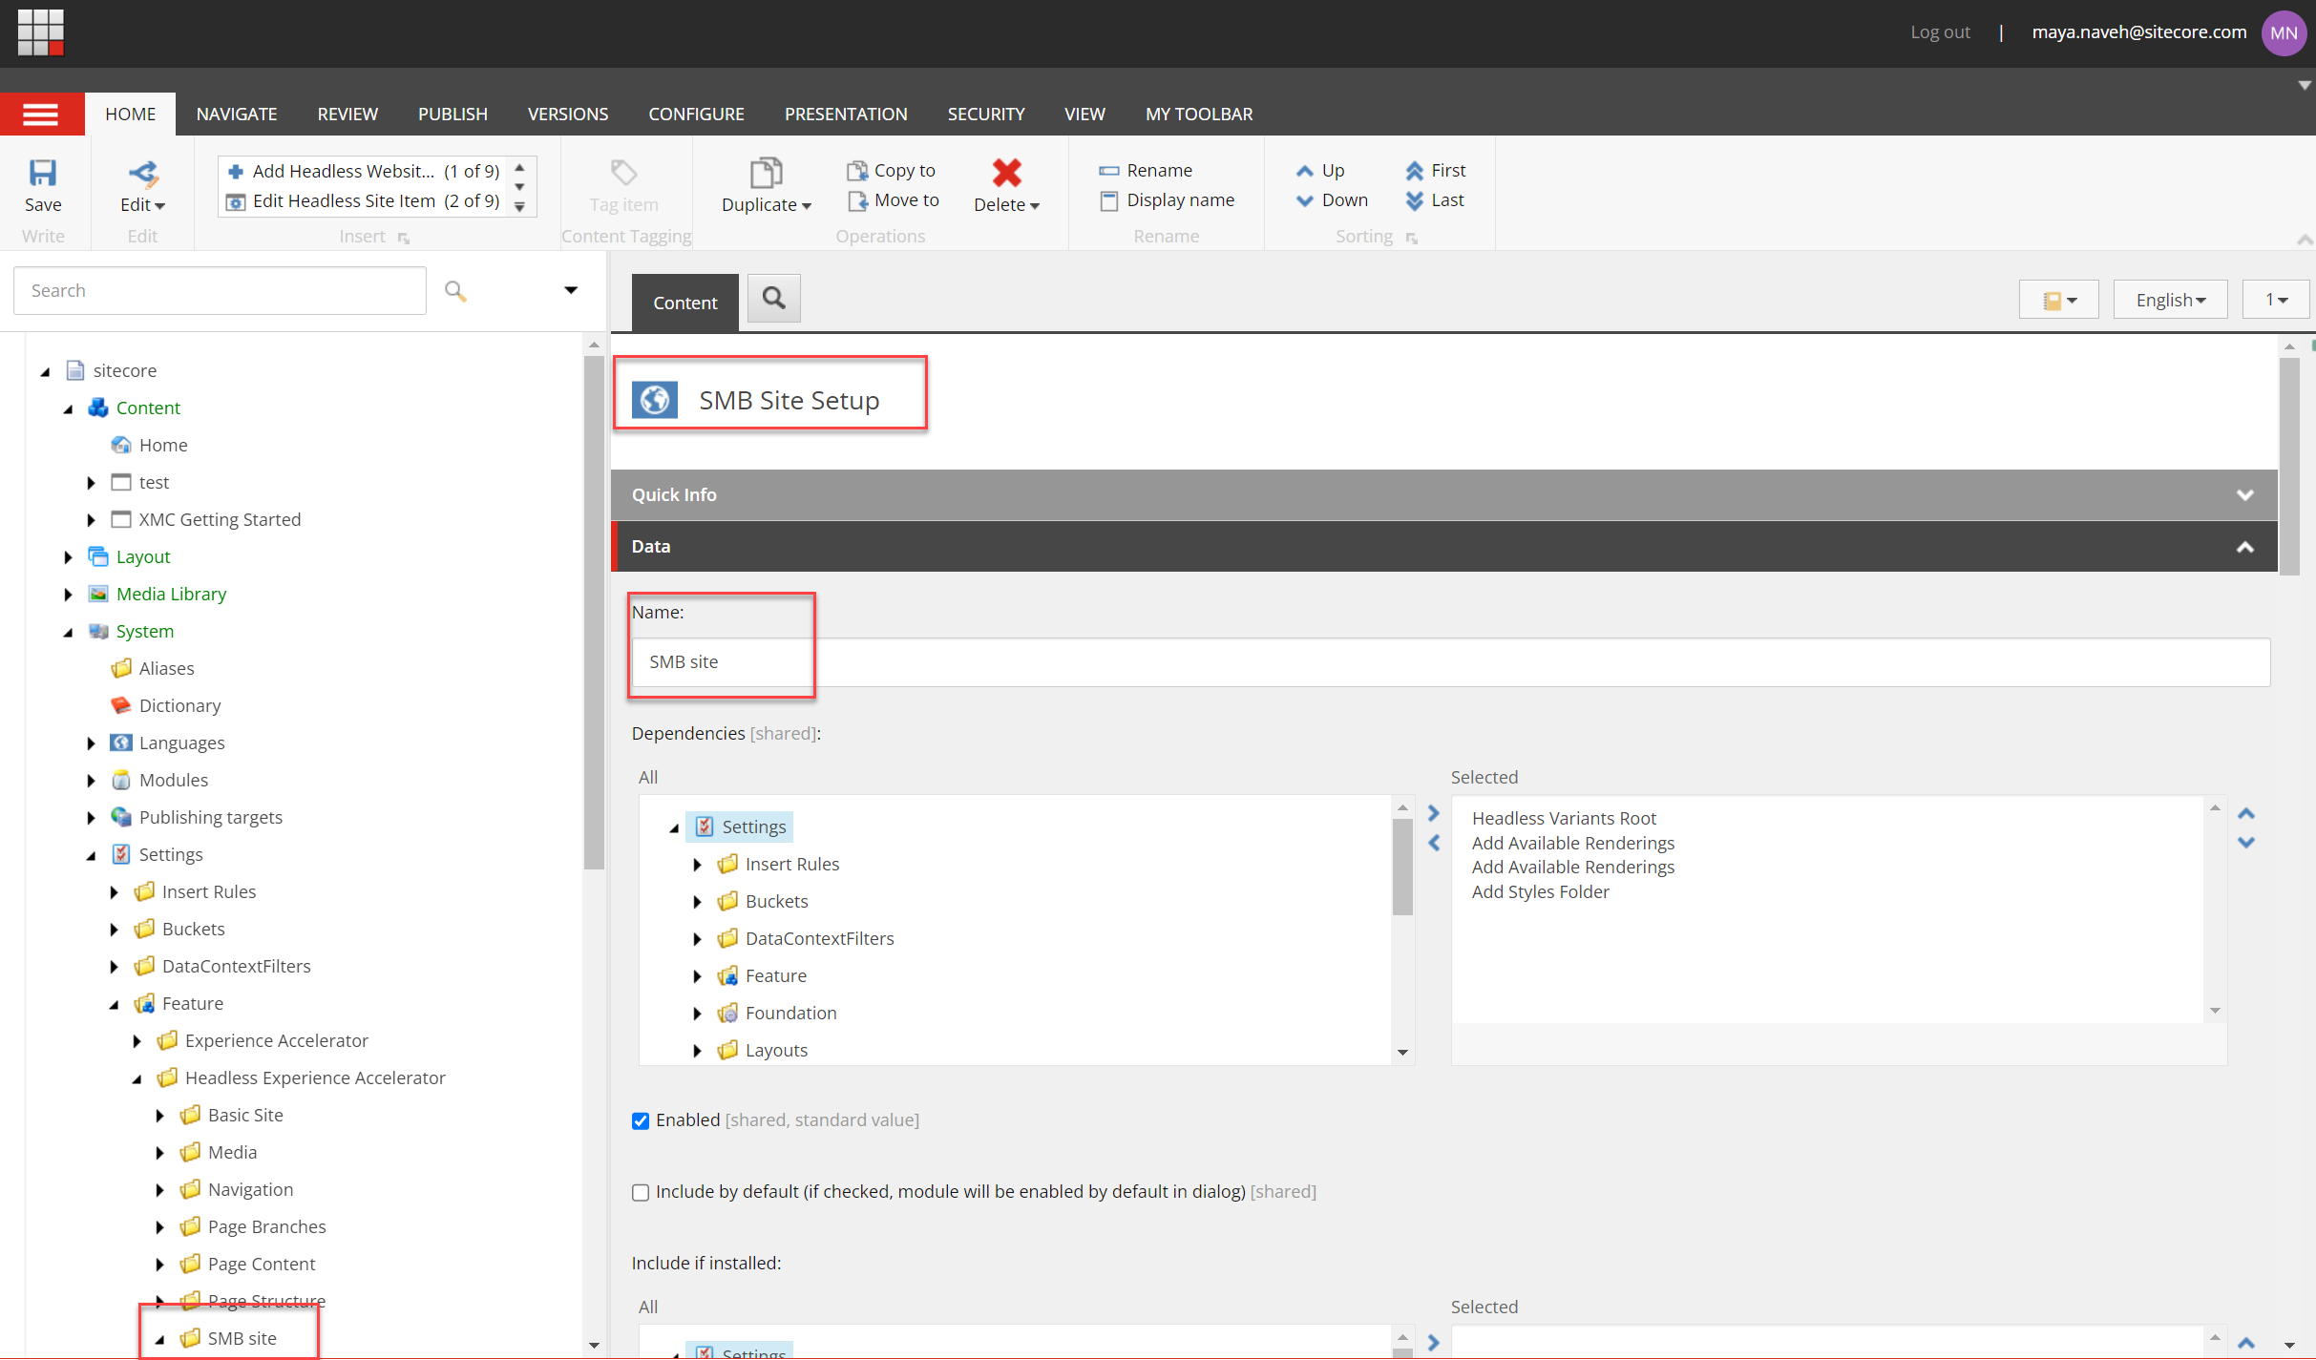Toggle the Enabled checkbox

[x=641, y=1120]
